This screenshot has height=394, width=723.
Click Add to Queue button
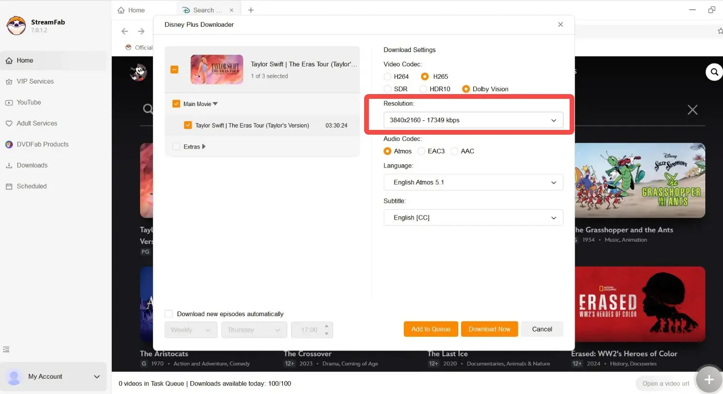tap(431, 329)
